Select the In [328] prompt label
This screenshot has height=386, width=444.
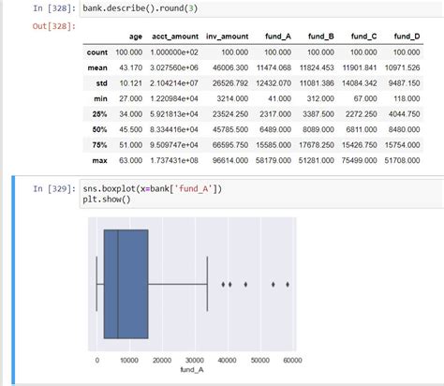[54, 8]
